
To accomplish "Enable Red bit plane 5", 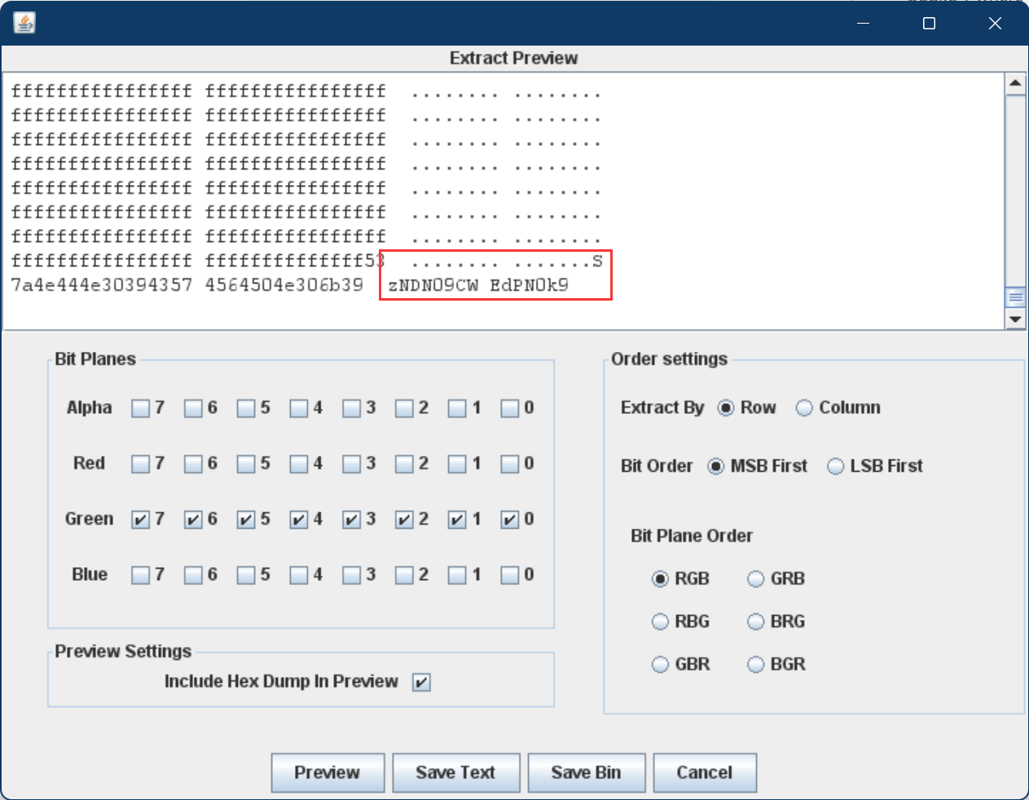I will [246, 464].
